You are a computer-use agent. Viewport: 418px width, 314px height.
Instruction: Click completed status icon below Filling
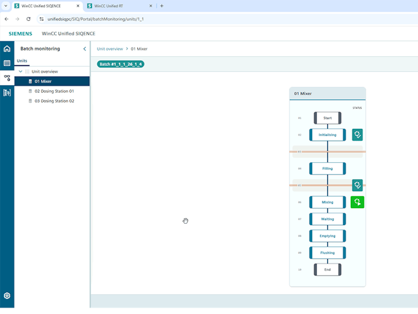(357, 185)
